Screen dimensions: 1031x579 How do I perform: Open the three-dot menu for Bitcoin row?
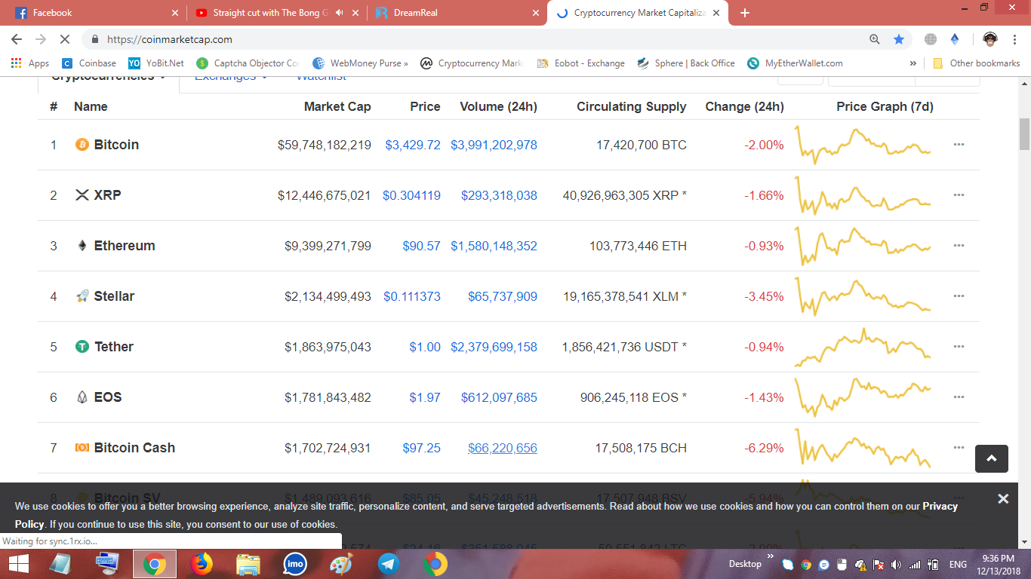click(959, 145)
